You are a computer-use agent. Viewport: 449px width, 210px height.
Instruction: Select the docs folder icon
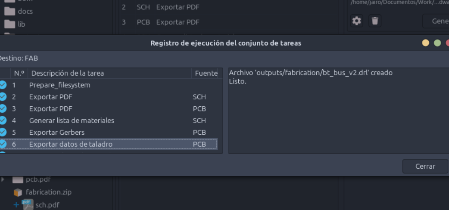click(10, 12)
